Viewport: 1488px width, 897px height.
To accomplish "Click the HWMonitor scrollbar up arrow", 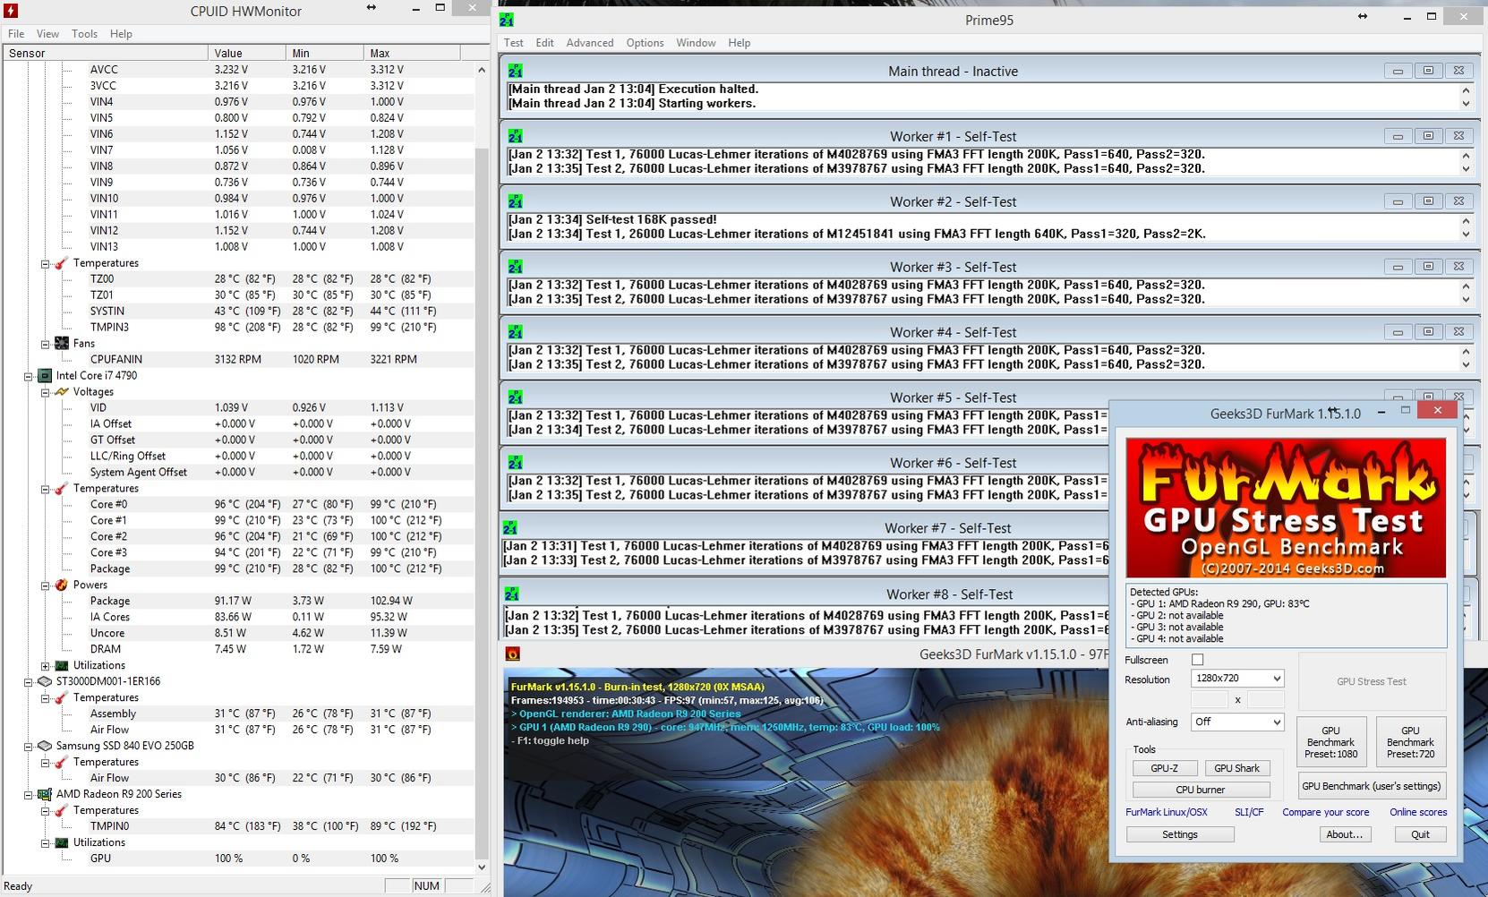I will 482,70.
